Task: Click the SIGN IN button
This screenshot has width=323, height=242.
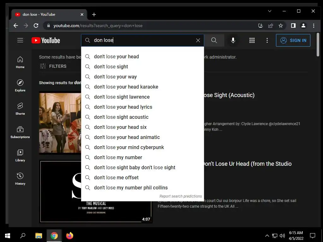Action: click(x=293, y=40)
